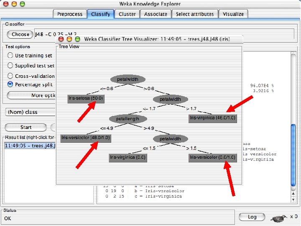The image size is (301, 226).
Task: Click the Weka bird status icon
Action: [x=278, y=218]
